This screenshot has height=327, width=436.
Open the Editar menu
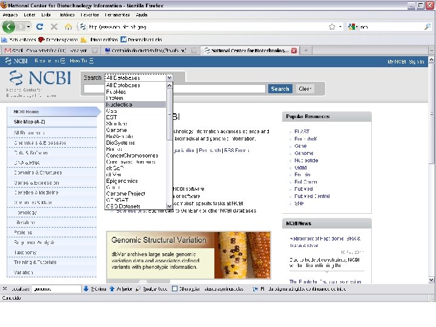coord(29,15)
